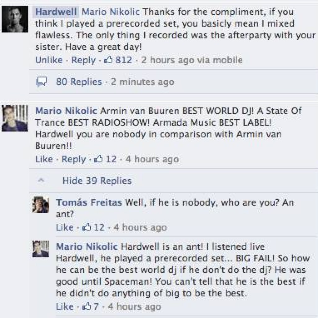Expand the 80 Replies thread

click(x=79, y=82)
